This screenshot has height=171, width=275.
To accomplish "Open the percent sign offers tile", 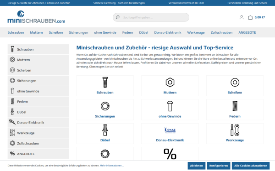I will (170, 154).
